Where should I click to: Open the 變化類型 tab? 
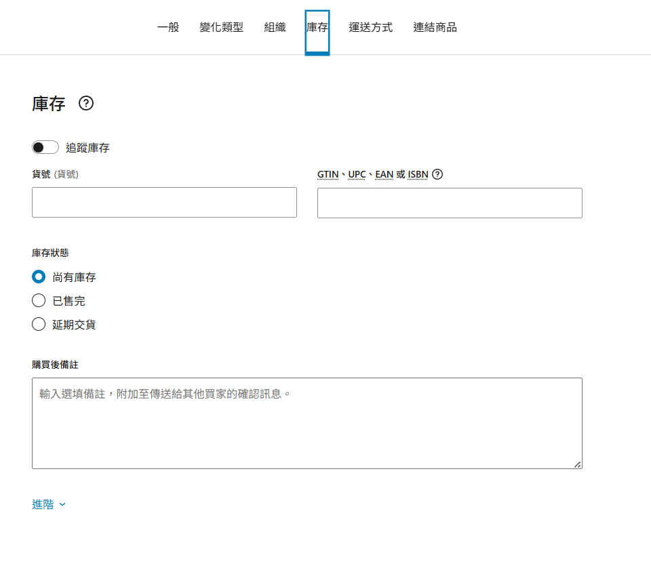(221, 28)
